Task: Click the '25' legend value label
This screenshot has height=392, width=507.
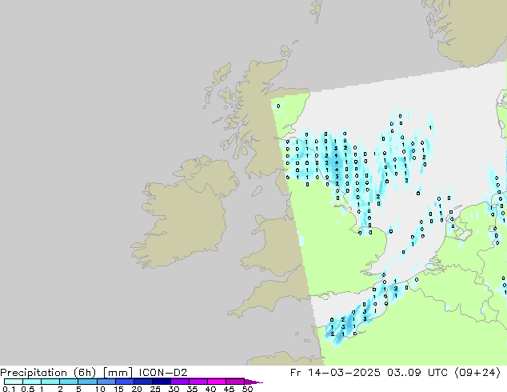Action: pyautogui.click(x=155, y=389)
